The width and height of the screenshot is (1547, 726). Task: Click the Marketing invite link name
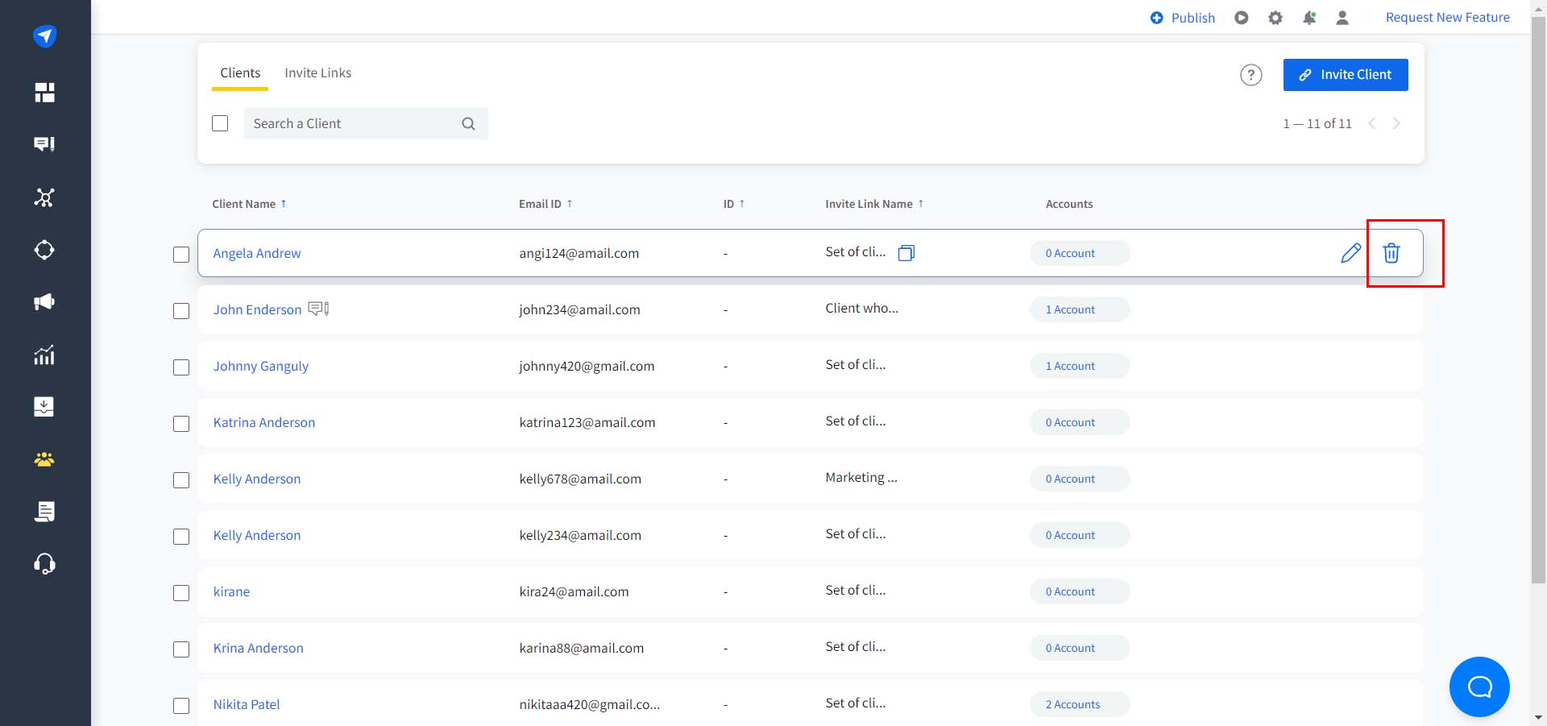pyautogui.click(x=861, y=478)
